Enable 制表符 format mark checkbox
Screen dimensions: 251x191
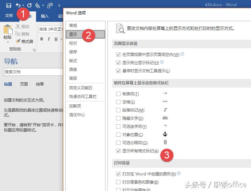point(118,94)
